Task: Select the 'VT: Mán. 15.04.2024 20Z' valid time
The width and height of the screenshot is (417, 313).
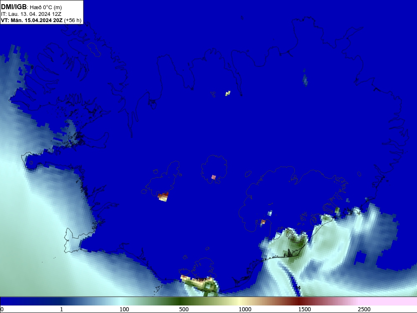Action: (x=32, y=20)
